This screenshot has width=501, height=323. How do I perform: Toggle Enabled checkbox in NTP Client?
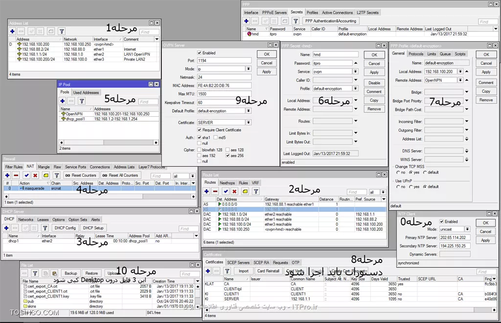coord(442,221)
